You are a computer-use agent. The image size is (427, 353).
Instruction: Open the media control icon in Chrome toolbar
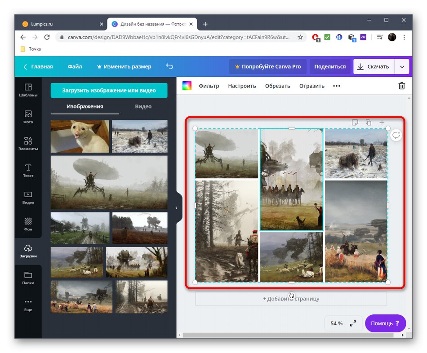[x=380, y=37]
